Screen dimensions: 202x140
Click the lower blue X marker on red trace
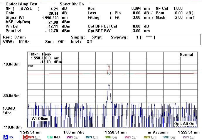pos(109,74)
